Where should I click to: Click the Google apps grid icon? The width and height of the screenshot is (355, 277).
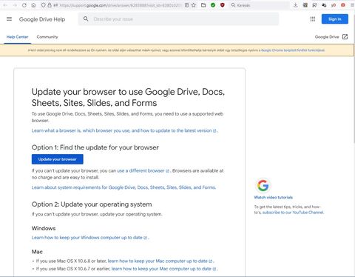(x=313, y=19)
